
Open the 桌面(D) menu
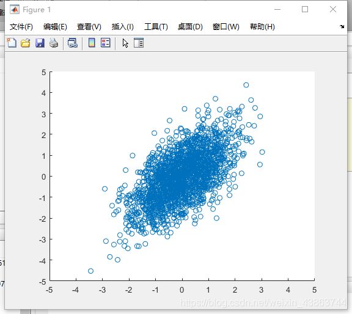point(190,27)
